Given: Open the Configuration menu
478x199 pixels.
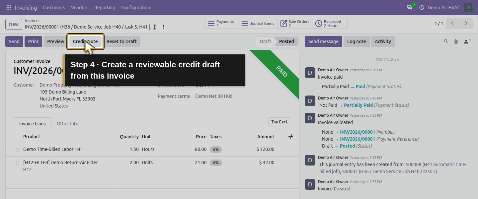Looking at the screenshot, I should (135, 7).
